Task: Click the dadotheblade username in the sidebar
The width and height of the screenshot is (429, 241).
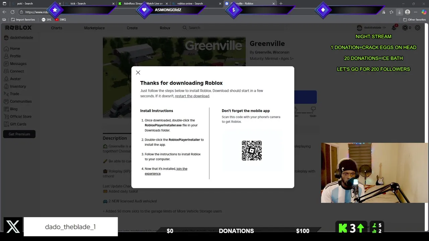Action: pyautogui.click(x=21, y=37)
